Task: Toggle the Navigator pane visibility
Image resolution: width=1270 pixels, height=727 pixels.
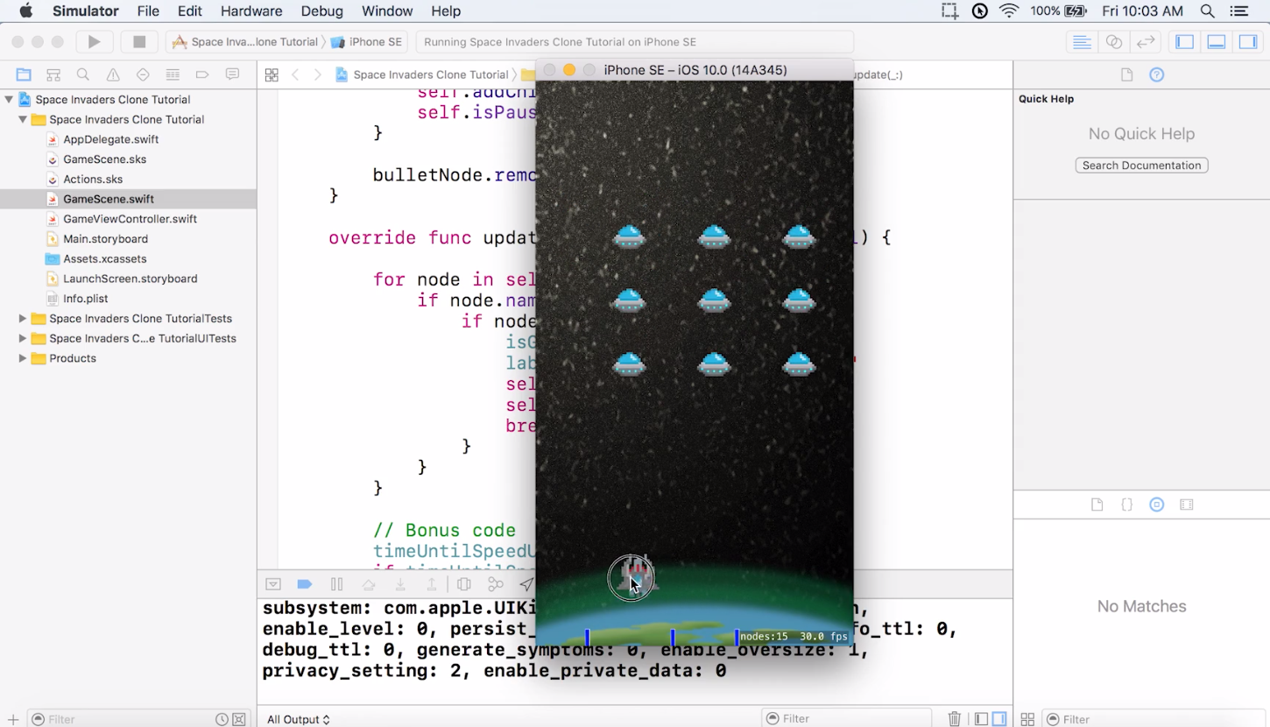Action: tap(1185, 42)
